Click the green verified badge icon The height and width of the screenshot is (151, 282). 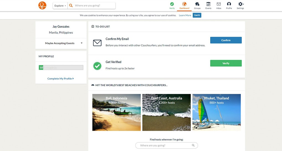click(97, 66)
